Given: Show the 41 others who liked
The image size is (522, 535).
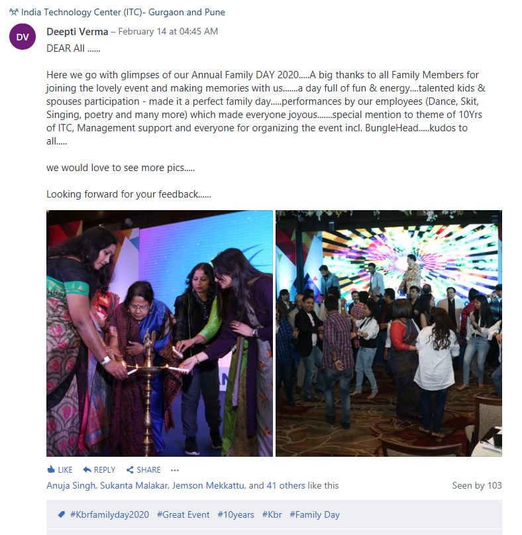Looking at the screenshot, I should [286, 485].
